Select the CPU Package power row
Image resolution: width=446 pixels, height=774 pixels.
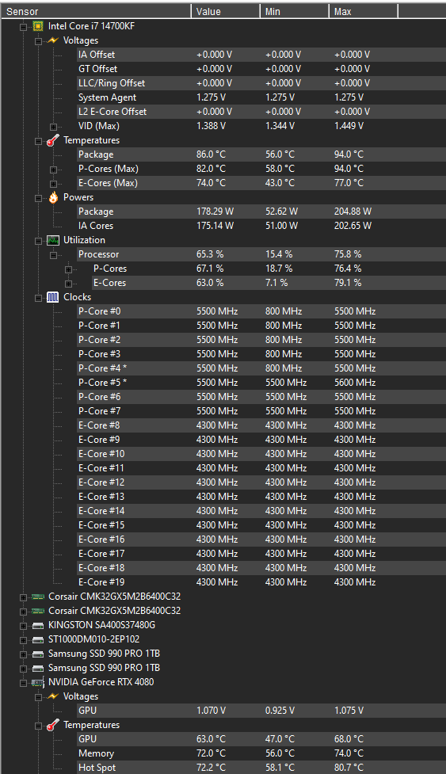[x=261, y=212]
